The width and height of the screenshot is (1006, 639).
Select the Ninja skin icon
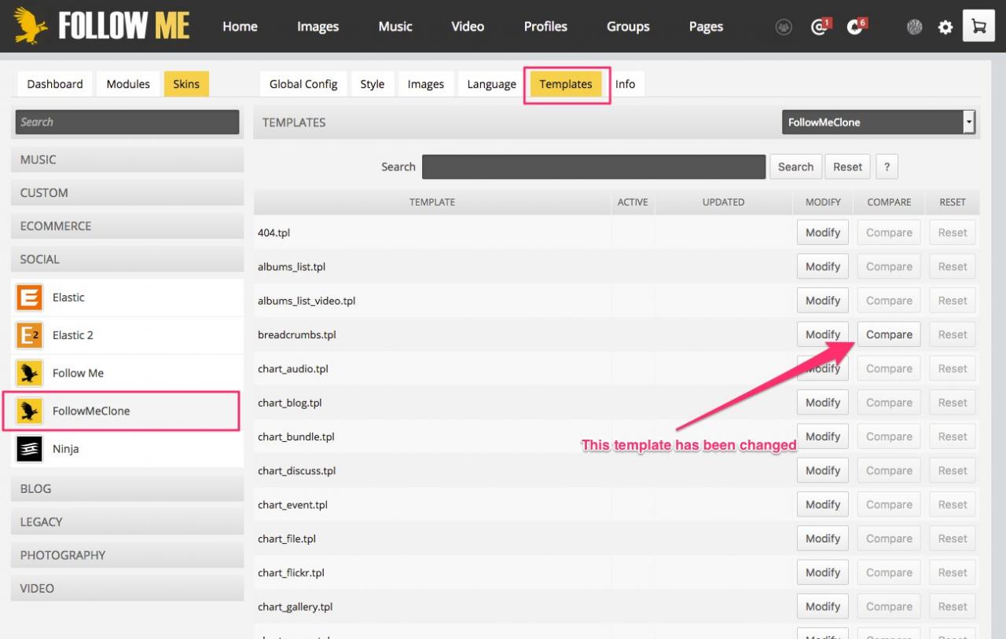(x=30, y=449)
